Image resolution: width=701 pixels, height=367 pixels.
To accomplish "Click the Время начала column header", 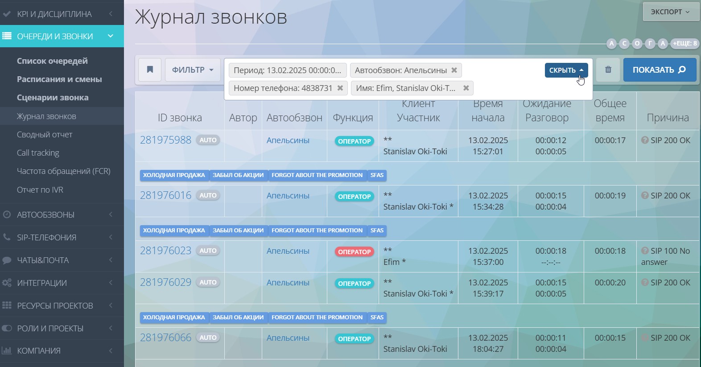I will pyautogui.click(x=488, y=111).
